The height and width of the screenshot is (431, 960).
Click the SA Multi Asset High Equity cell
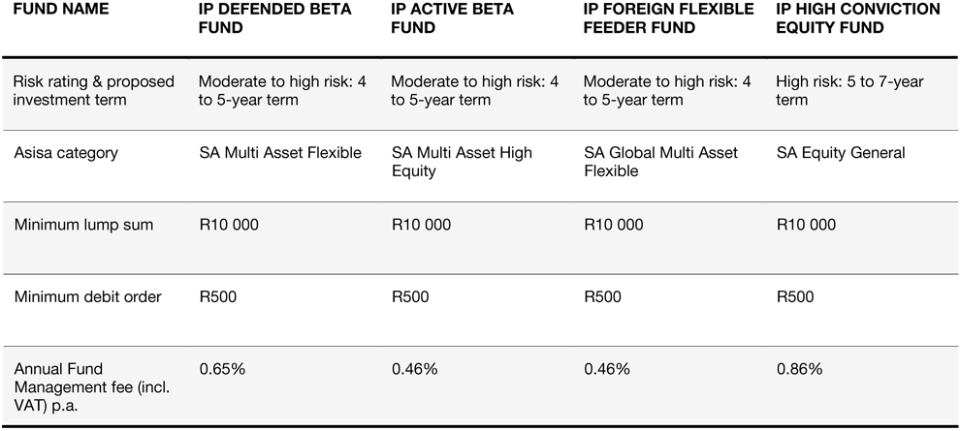(x=462, y=162)
